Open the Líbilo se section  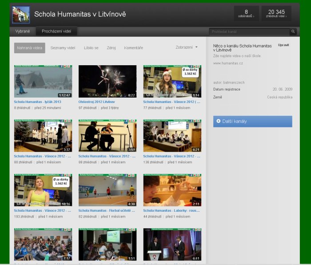(91, 47)
